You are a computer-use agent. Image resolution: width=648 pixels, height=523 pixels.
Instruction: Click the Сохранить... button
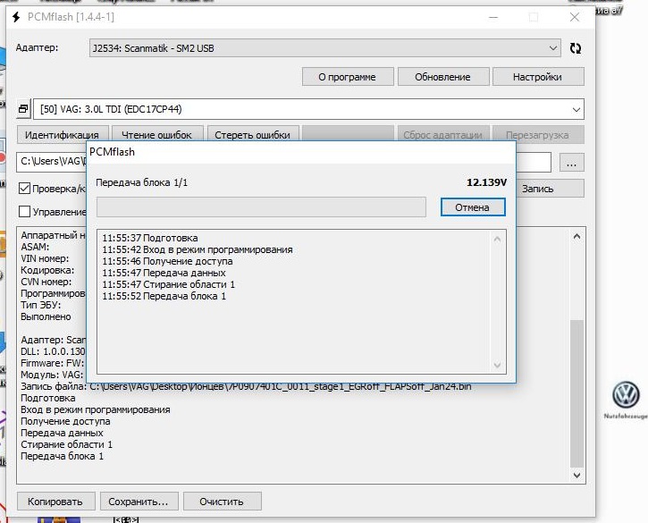pos(139,502)
